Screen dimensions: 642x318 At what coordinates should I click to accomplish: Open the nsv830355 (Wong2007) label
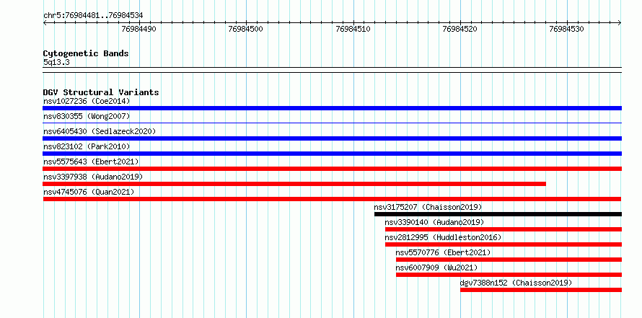pos(87,116)
